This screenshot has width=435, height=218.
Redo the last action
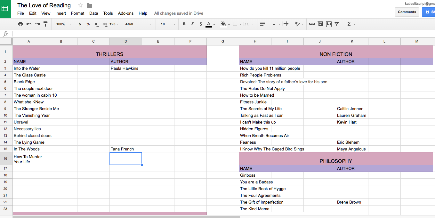(37, 24)
